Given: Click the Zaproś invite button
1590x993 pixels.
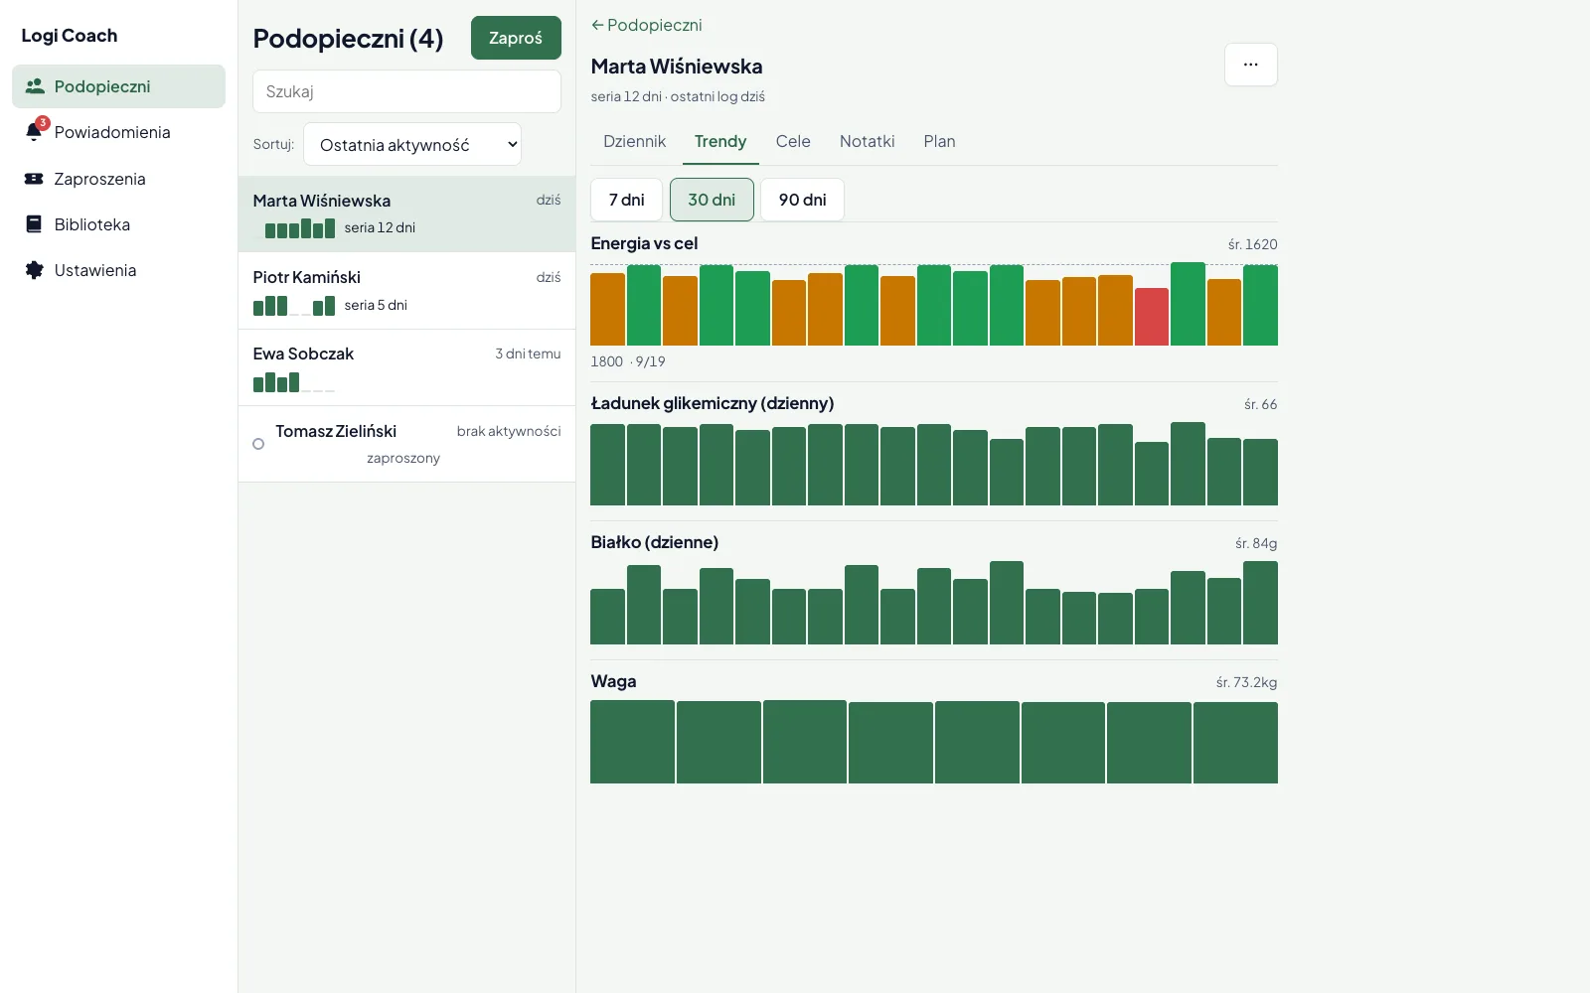Looking at the screenshot, I should point(516,38).
